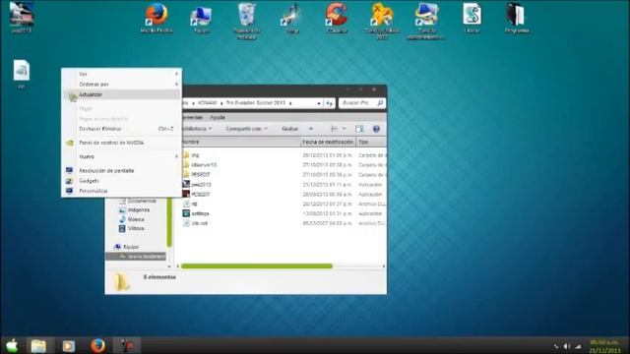Show more toolbar commands chevron

click(311, 129)
